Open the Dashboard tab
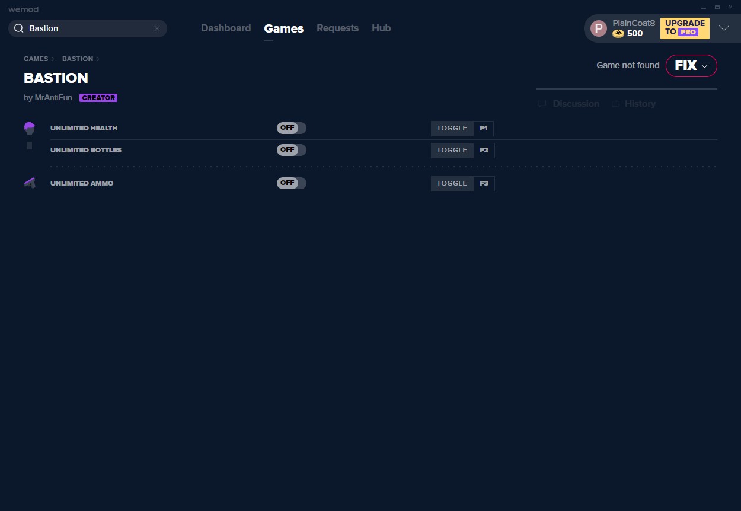The width and height of the screenshot is (741, 511). pos(226,28)
